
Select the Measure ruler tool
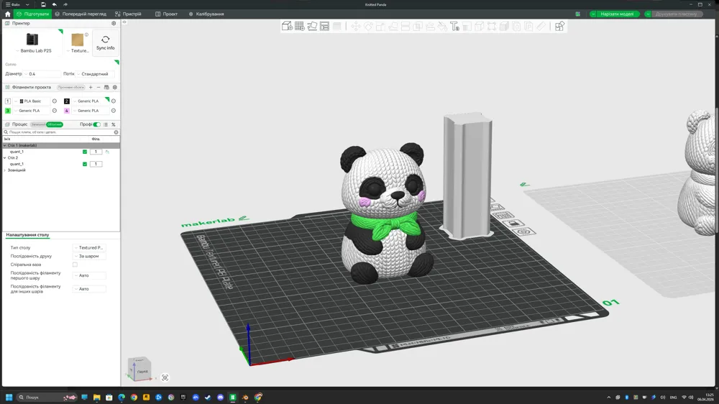coord(541,26)
